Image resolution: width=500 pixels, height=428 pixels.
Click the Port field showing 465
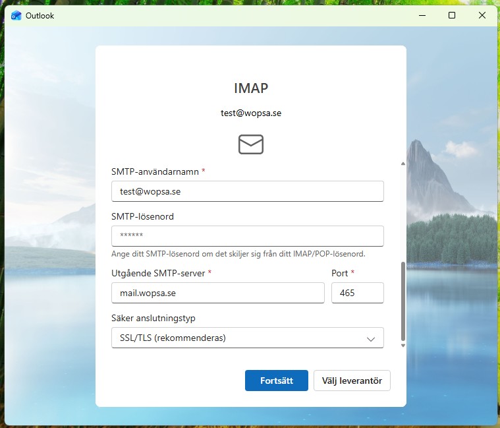pyautogui.click(x=357, y=293)
